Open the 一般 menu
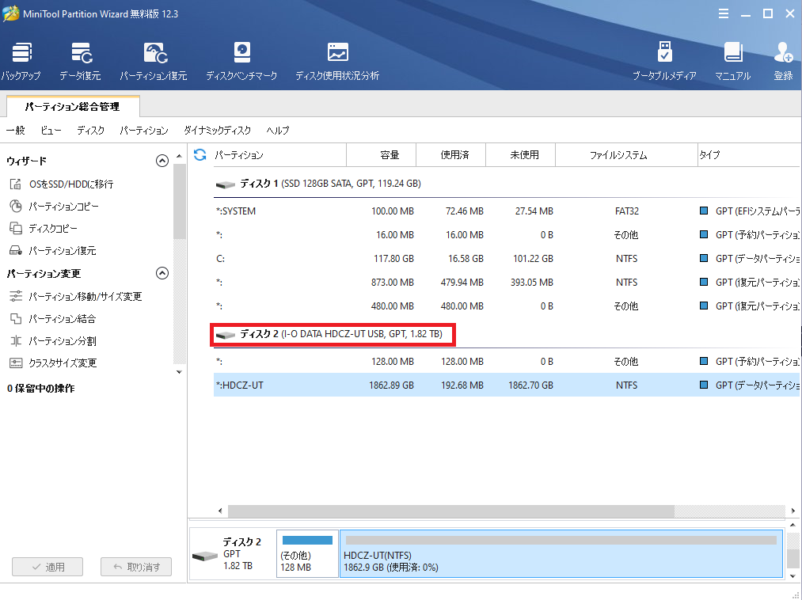 [15, 131]
